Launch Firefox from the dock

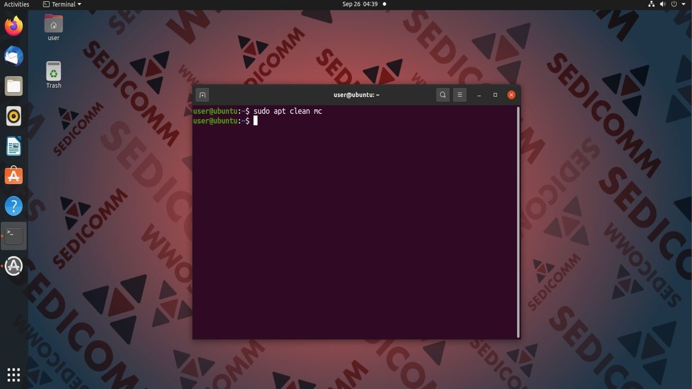click(x=14, y=26)
